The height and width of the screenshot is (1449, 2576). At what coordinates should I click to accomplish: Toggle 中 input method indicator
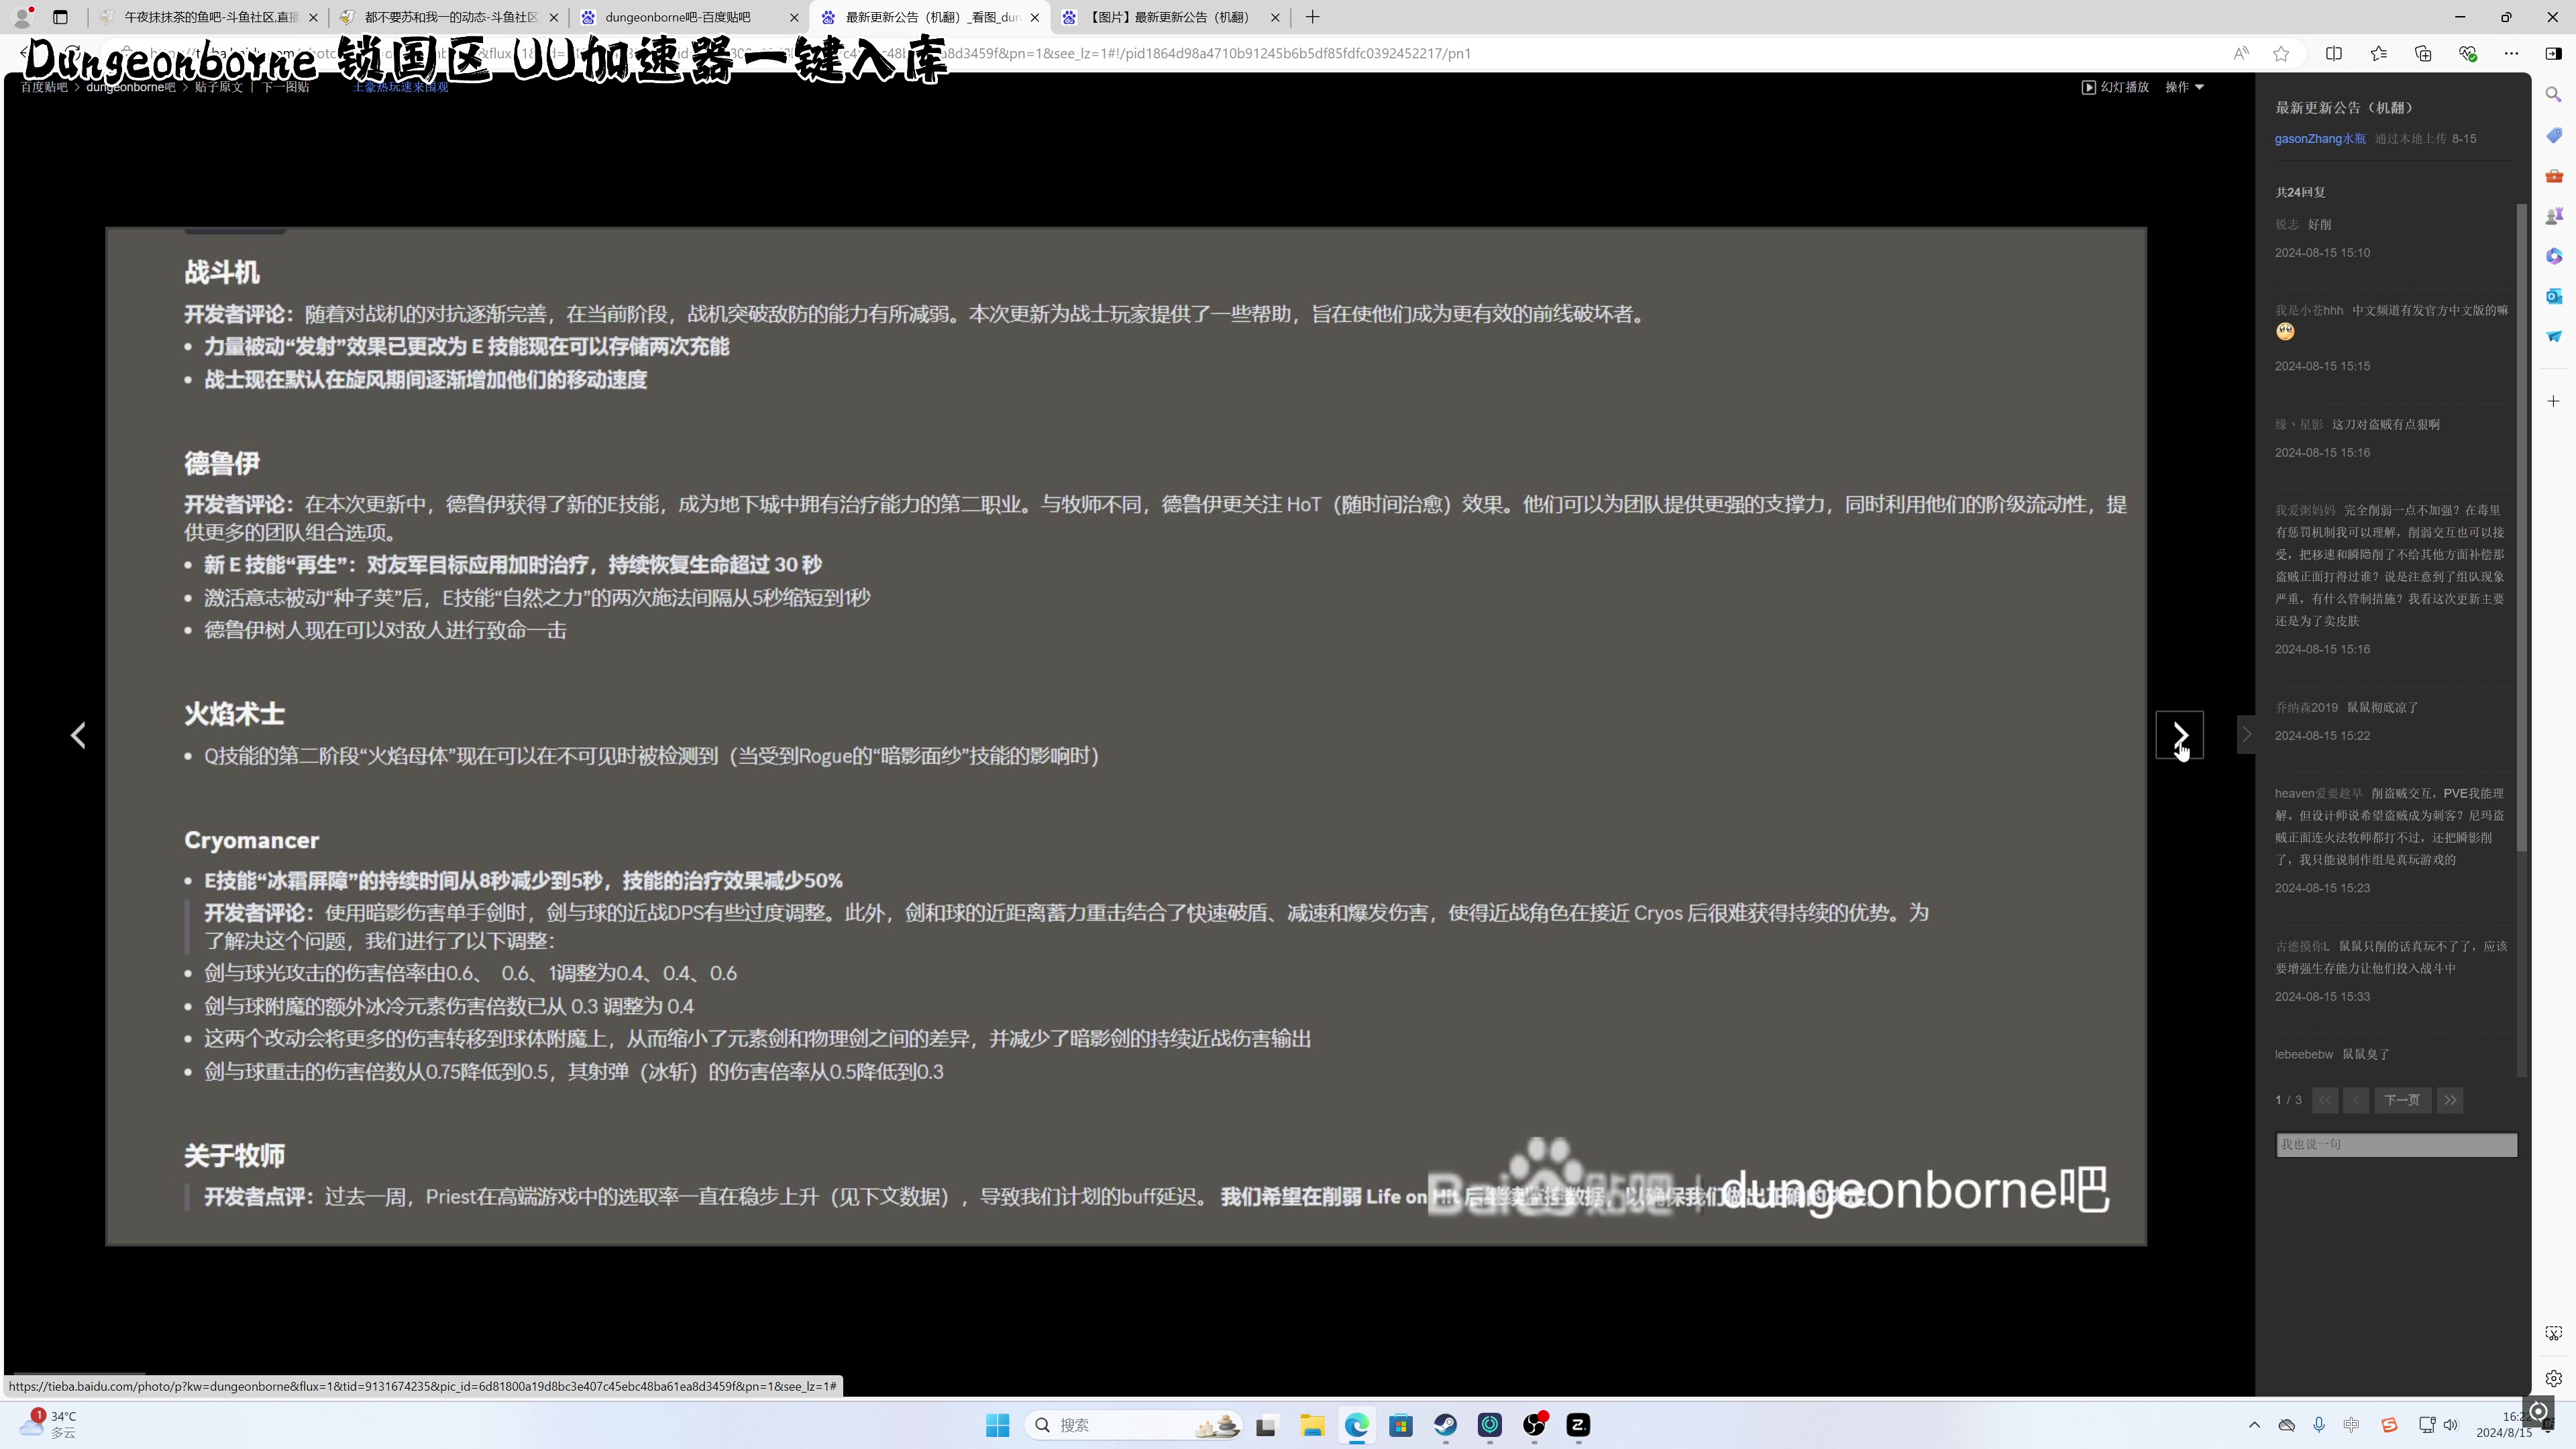[x=2352, y=1425]
